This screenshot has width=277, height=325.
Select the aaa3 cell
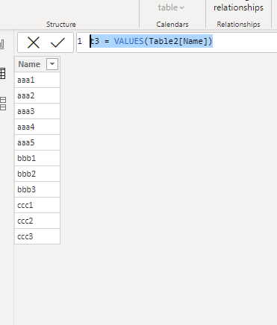click(37, 111)
